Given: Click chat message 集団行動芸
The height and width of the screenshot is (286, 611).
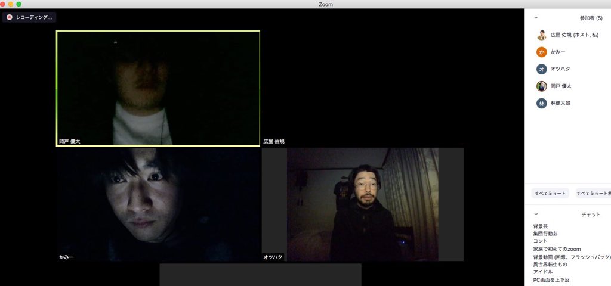Looking at the screenshot, I should (x=545, y=234).
